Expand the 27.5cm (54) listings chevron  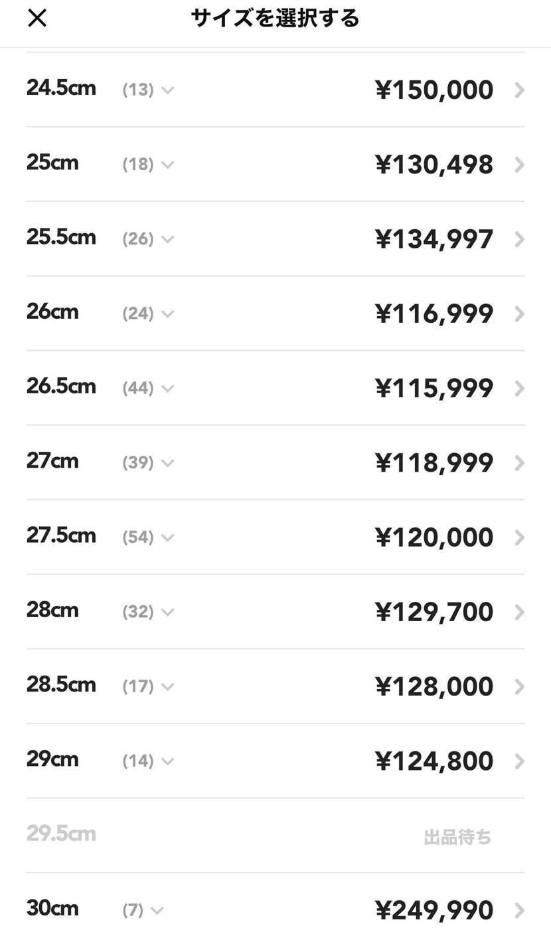pos(168,537)
